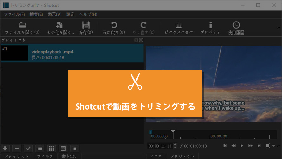Click the Undo (元に戻す) arrow icon
282x159 pixels.
pyautogui.click(x=114, y=25)
